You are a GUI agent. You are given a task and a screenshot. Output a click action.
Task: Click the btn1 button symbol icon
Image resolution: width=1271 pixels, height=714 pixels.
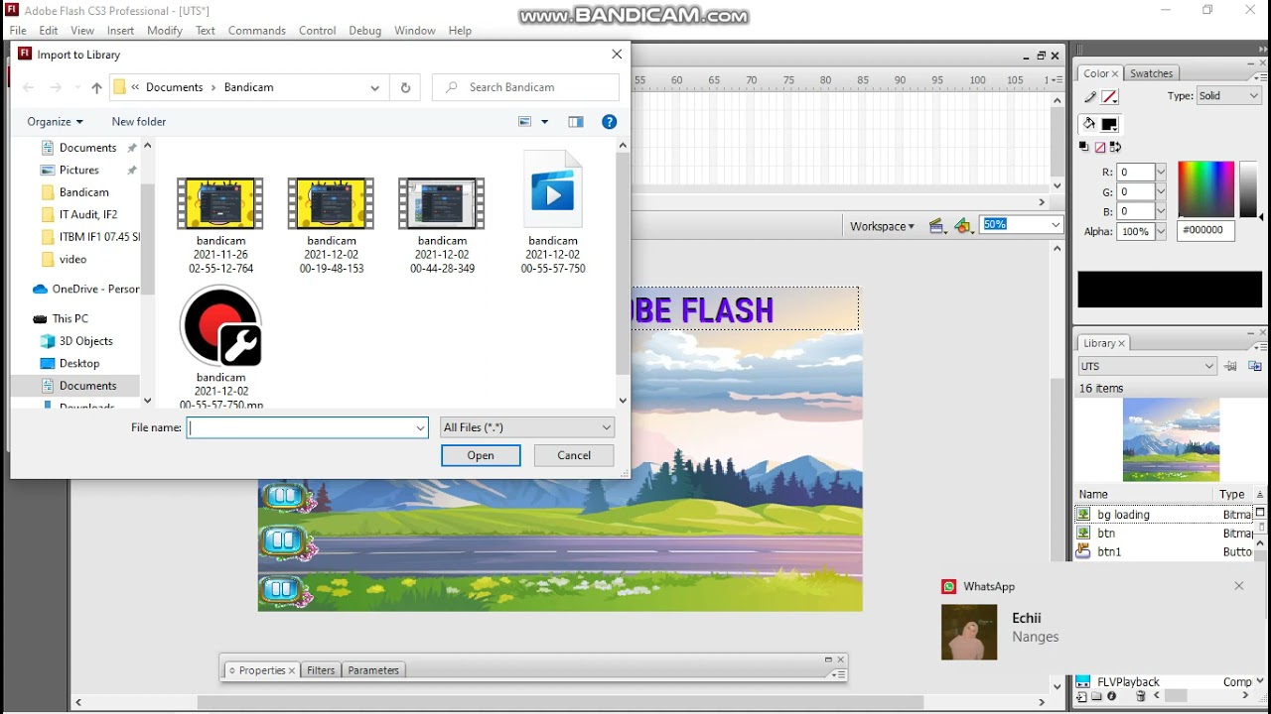pyautogui.click(x=1084, y=552)
